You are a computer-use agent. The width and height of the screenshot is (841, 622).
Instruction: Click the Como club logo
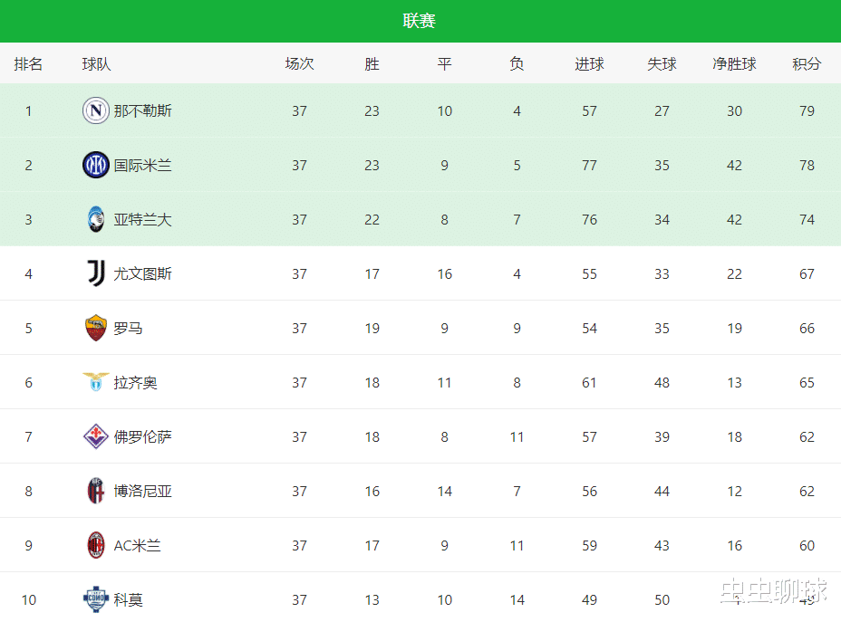coord(96,598)
